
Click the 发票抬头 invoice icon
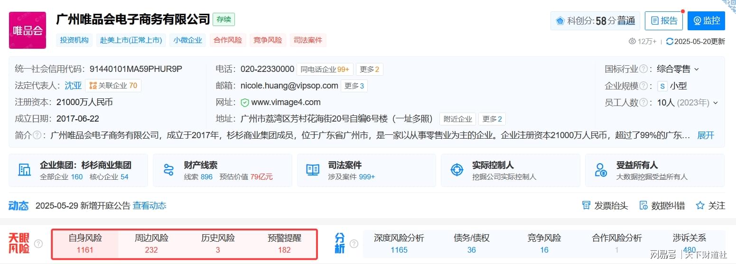[x=586, y=206]
